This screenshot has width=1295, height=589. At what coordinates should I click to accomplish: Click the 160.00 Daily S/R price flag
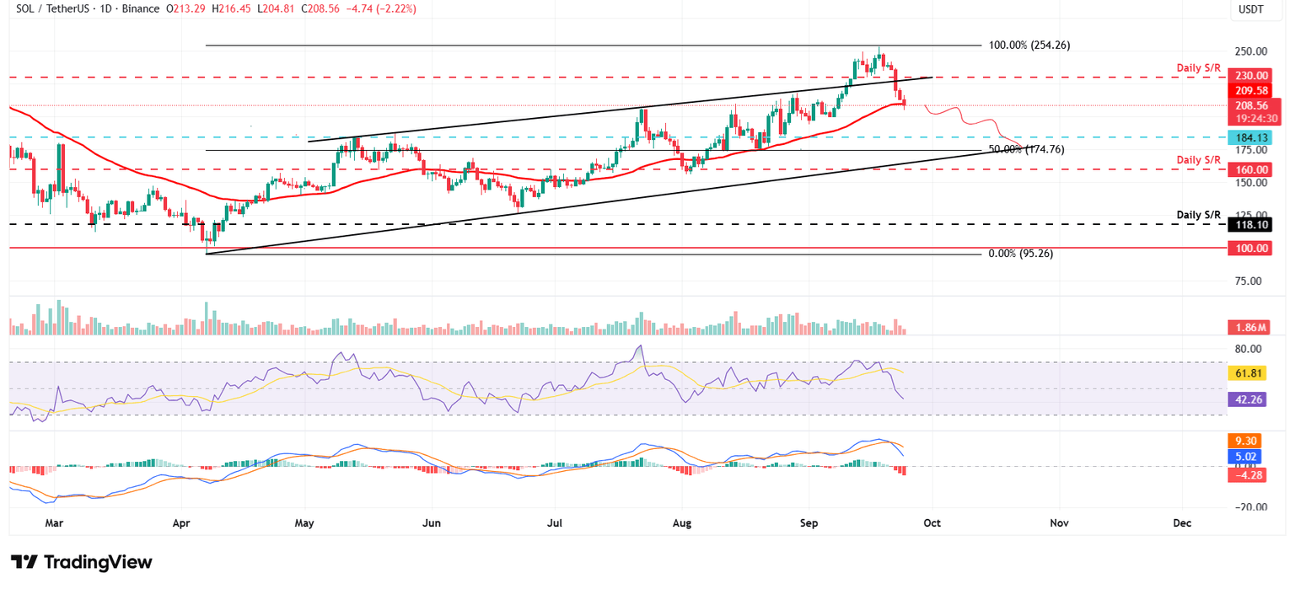tap(1250, 169)
